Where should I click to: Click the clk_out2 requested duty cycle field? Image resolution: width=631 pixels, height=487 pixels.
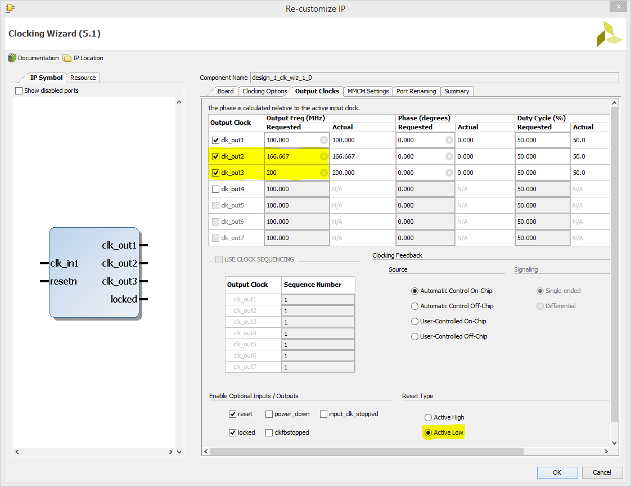(543, 156)
